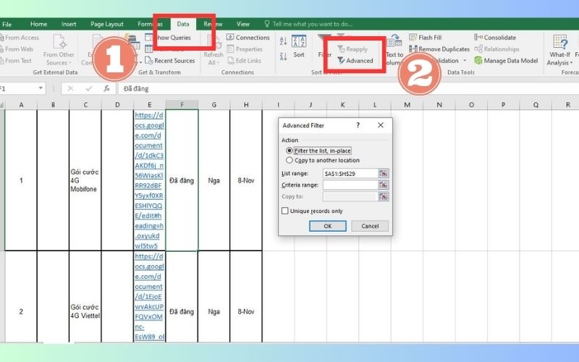Switch to the View ribbon tab
This screenshot has width=579, height=362.
(243, 24)
